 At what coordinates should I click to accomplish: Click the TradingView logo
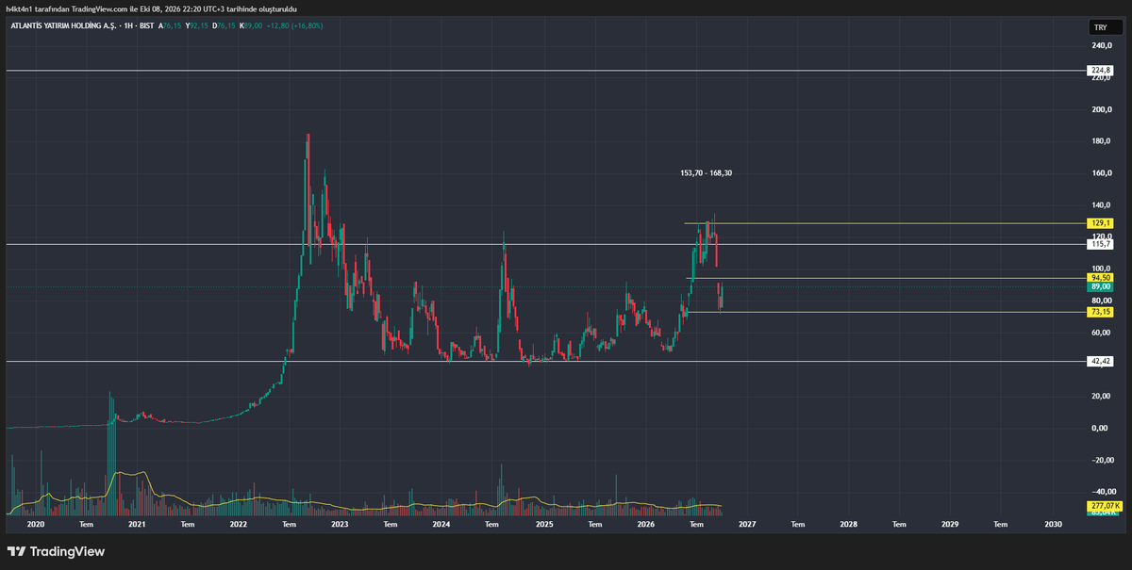click(x=57, y=551)
